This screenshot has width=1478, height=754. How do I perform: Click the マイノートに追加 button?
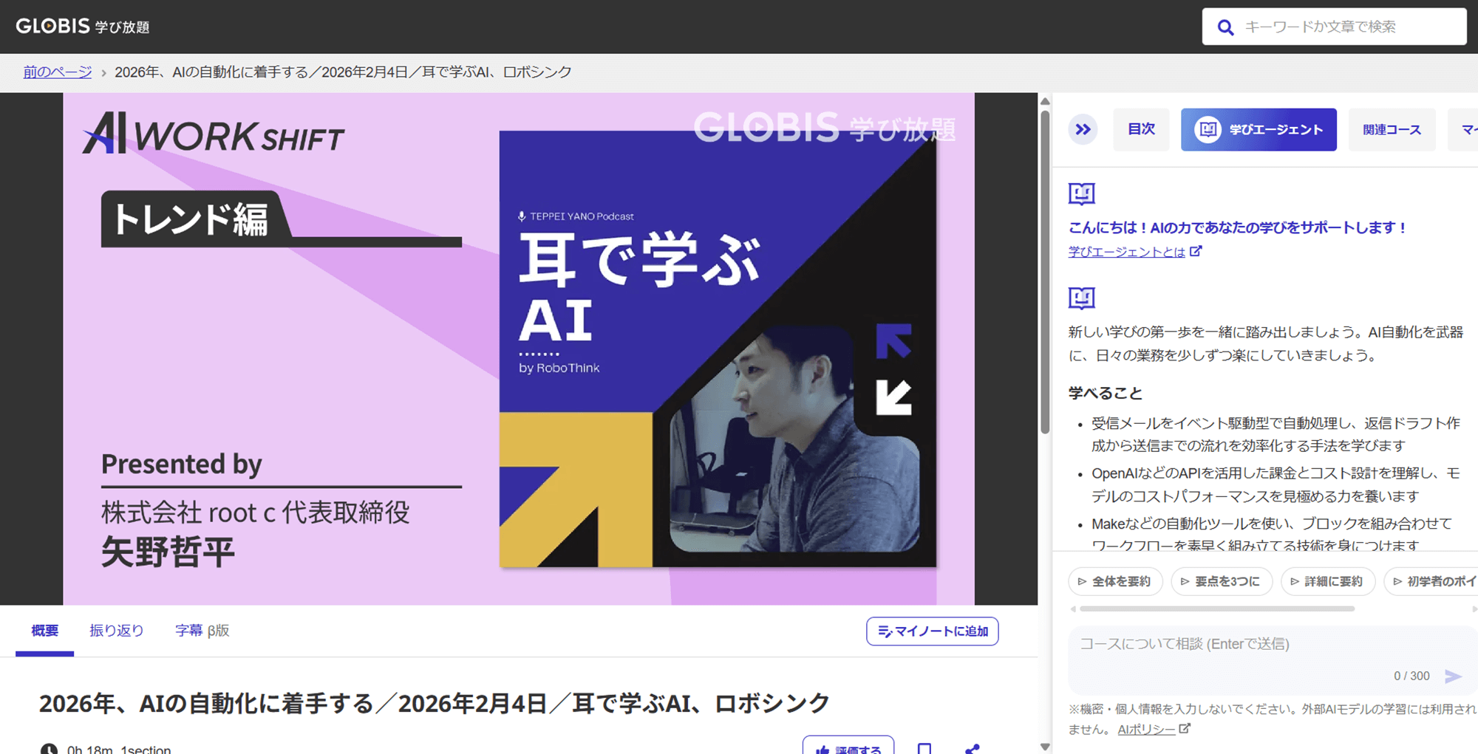[932, 631]
